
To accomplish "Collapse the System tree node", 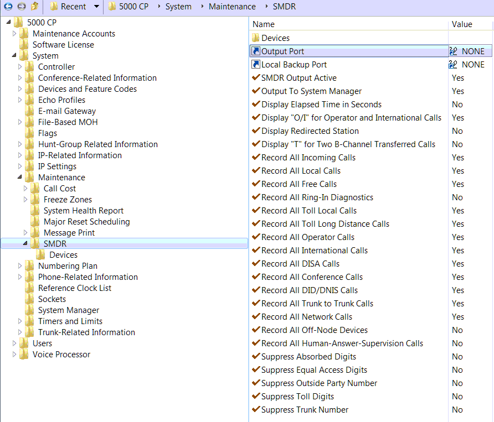I will point(14,55).
